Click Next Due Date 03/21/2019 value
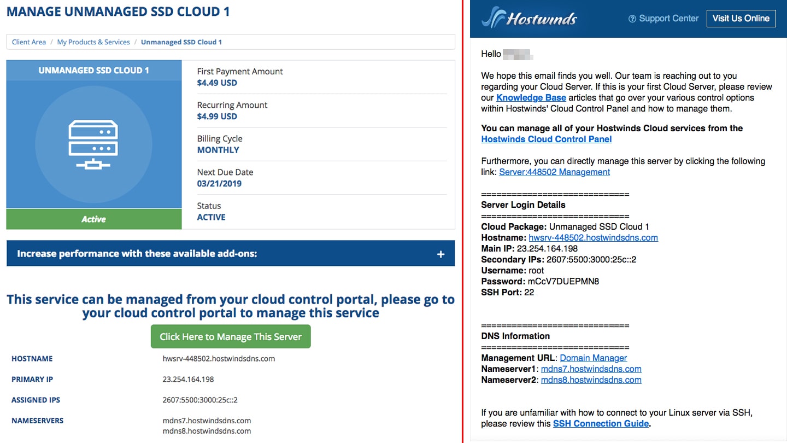Image resolution: width=787 pixels, height=443 pixels. pyautogui.click(x=219, y=184)
